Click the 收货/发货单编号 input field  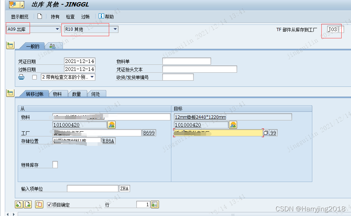pos(178,77)
